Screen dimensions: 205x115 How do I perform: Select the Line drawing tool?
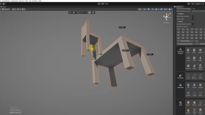pos(188,76)
